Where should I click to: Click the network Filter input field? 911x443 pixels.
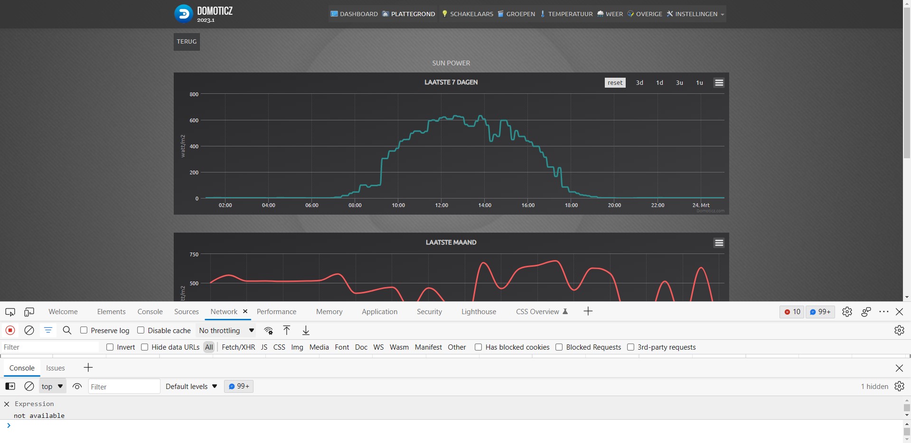(49, 347)
